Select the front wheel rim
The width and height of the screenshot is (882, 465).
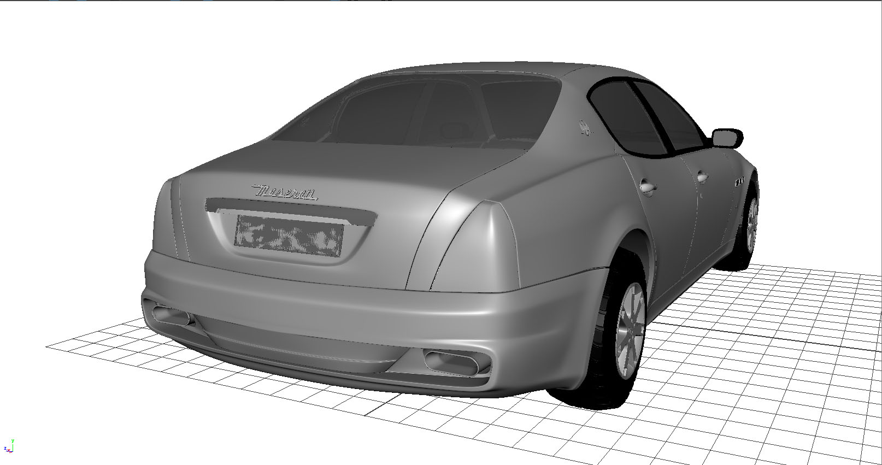tap(752, 224)
